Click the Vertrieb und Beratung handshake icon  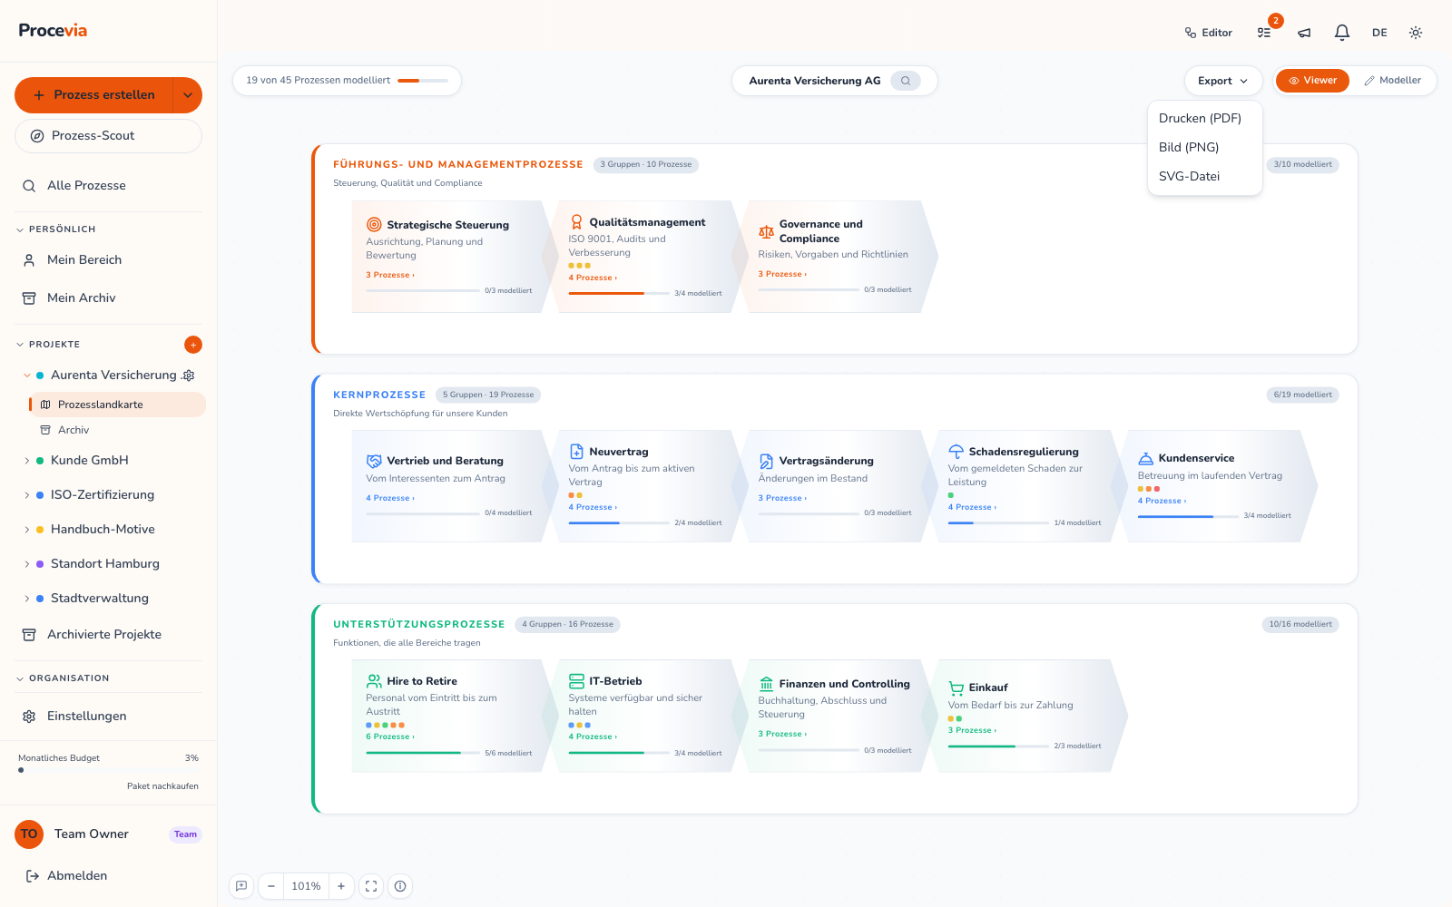[x=374, y=461]
